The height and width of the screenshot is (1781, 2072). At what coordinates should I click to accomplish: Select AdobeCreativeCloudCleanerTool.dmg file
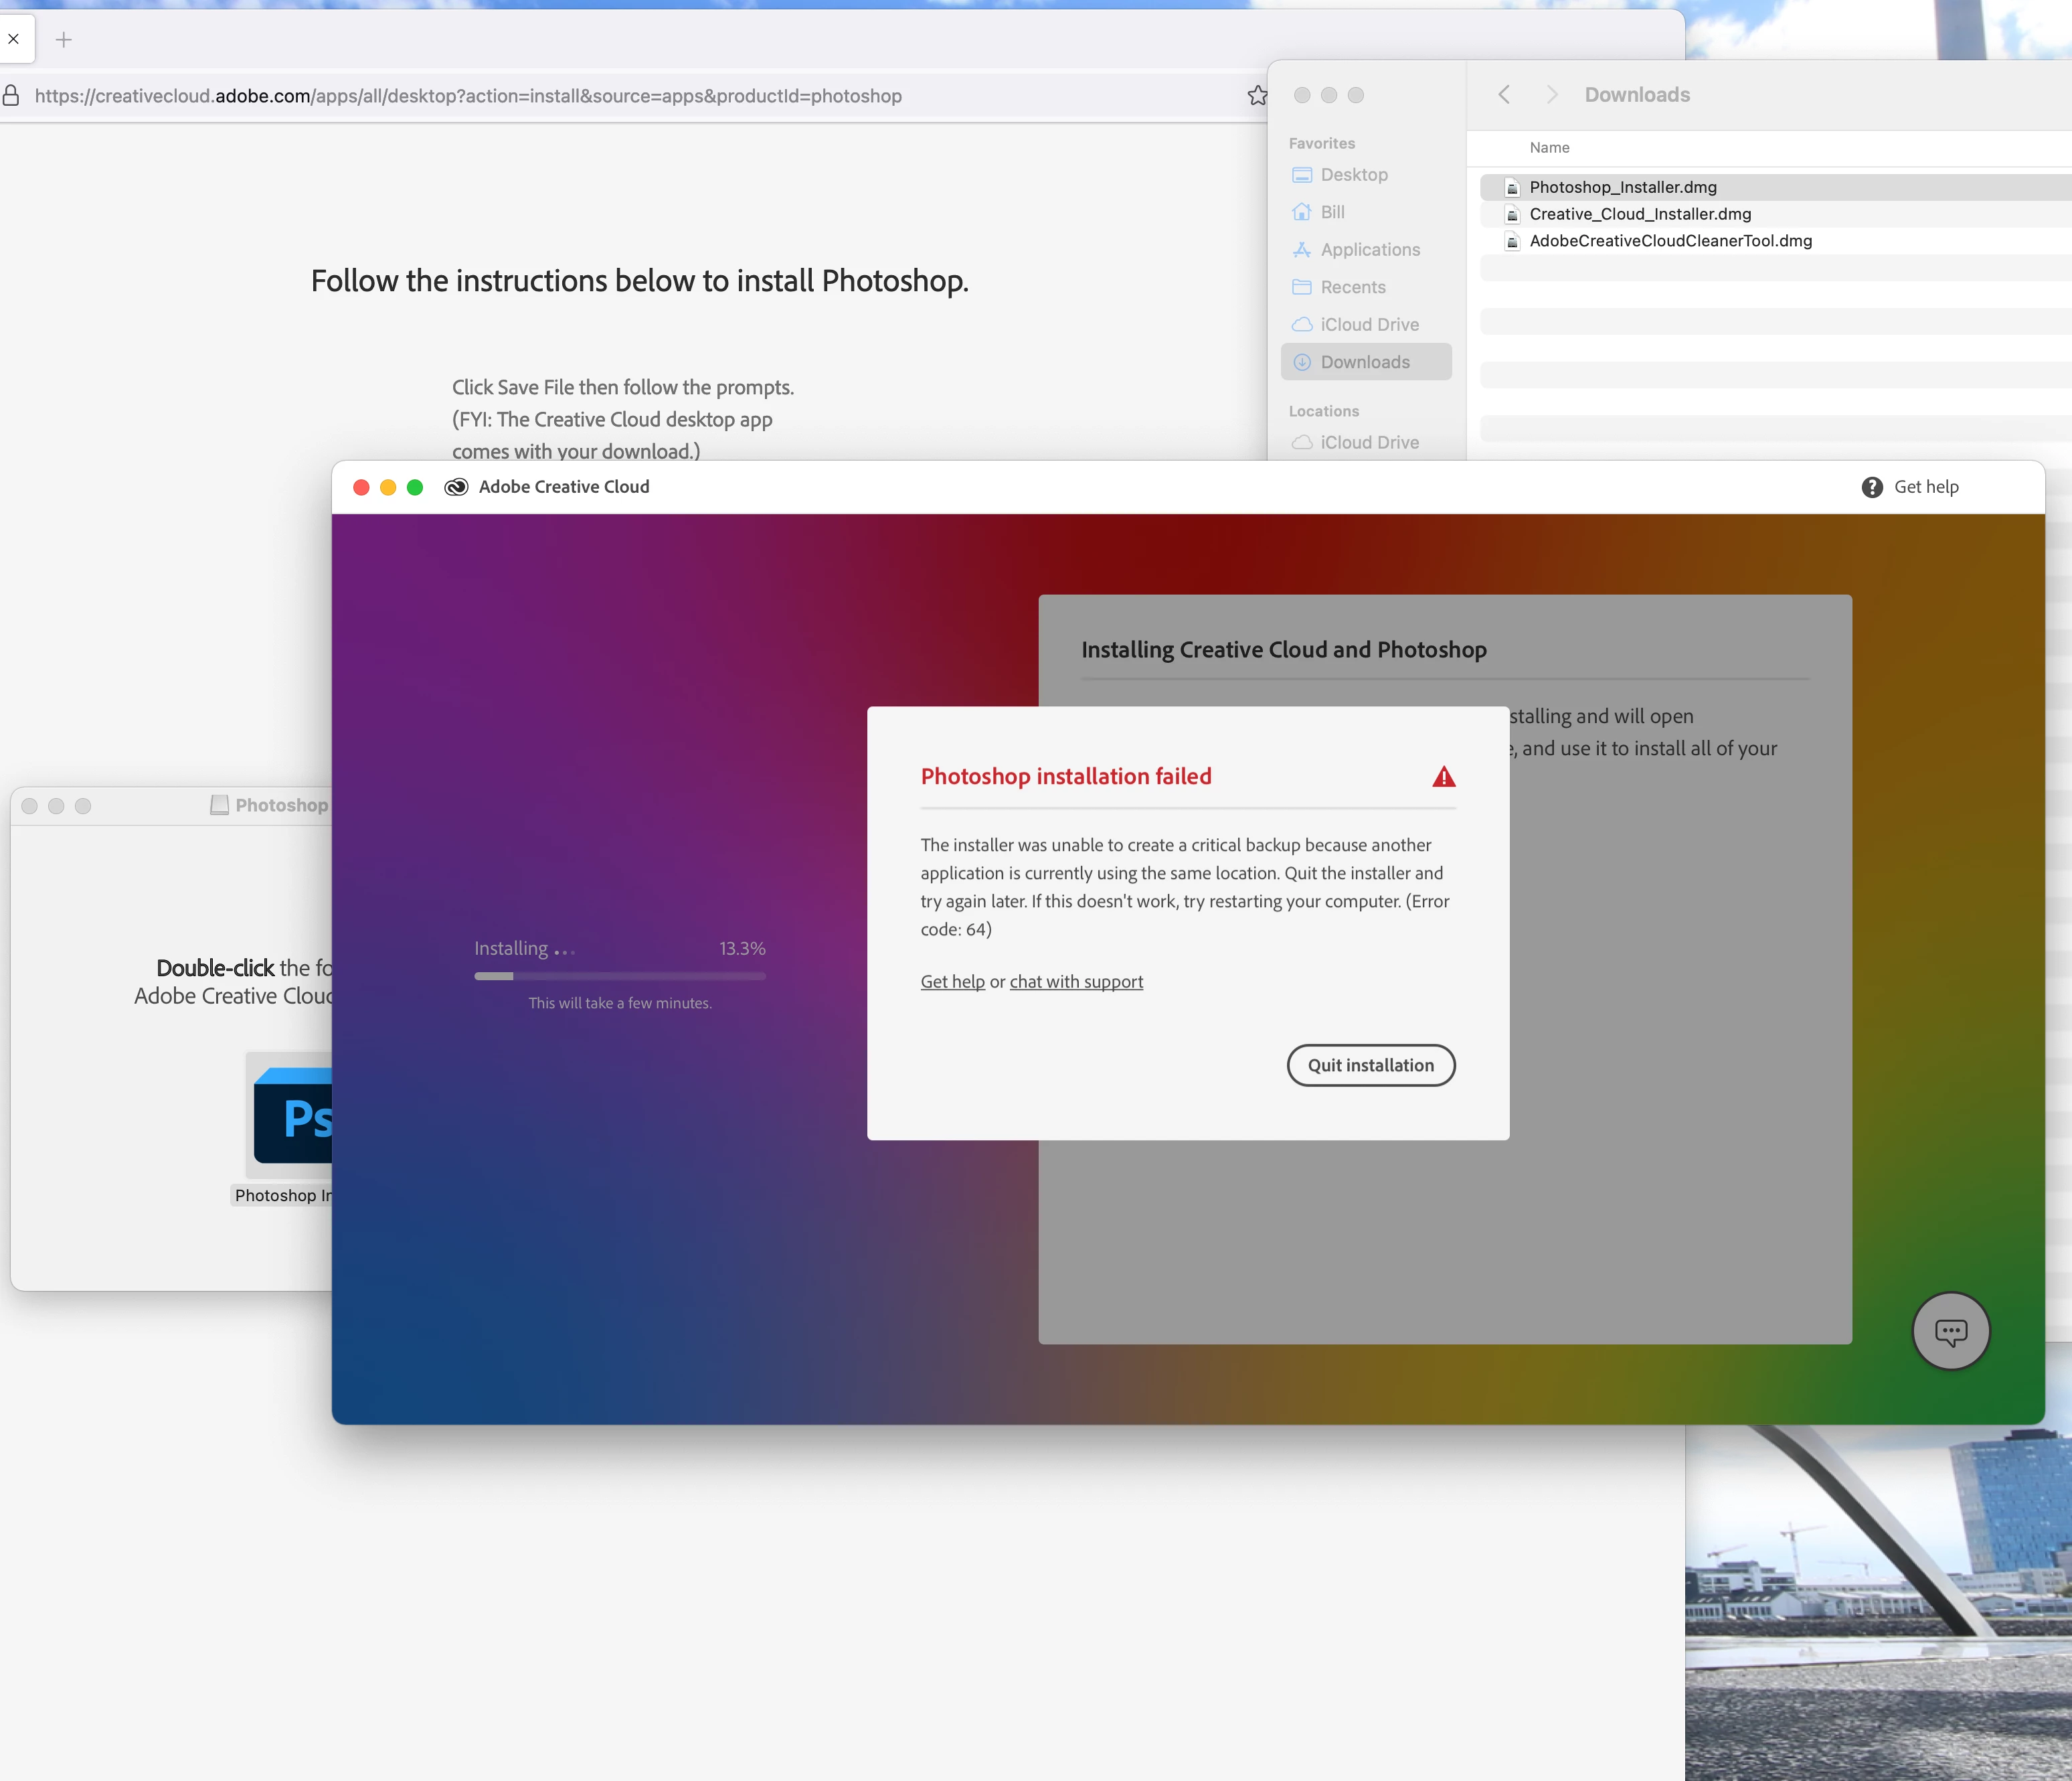(1670, 241)
